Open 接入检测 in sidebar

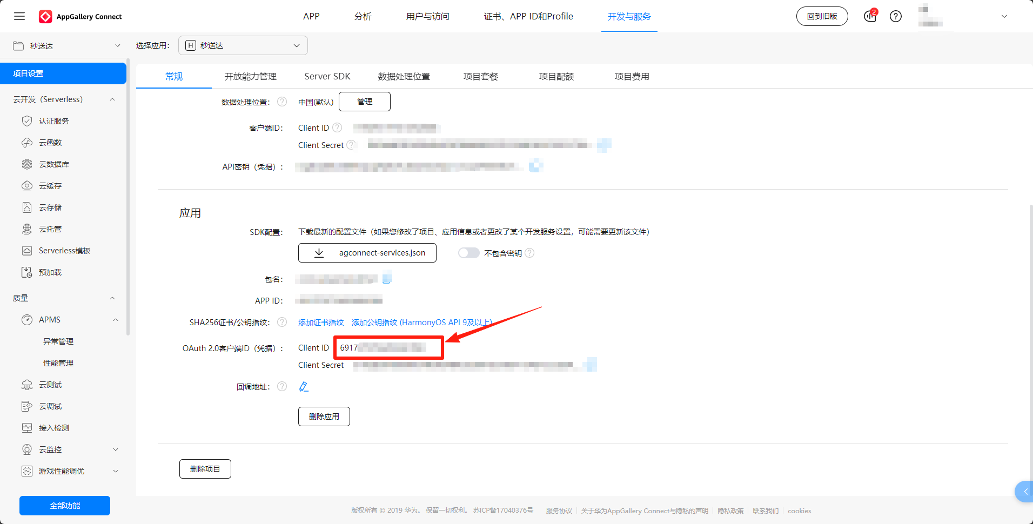click(x=54, y=428)
